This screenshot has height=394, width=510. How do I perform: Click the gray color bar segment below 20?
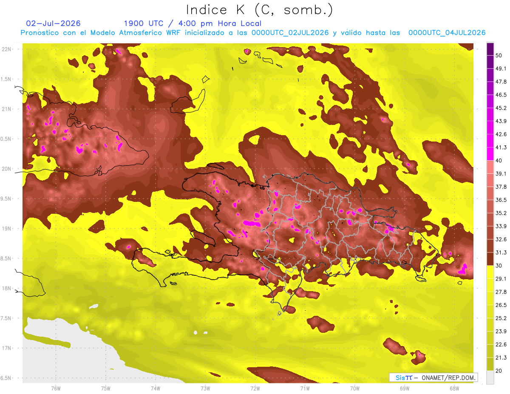pos(490,377)
